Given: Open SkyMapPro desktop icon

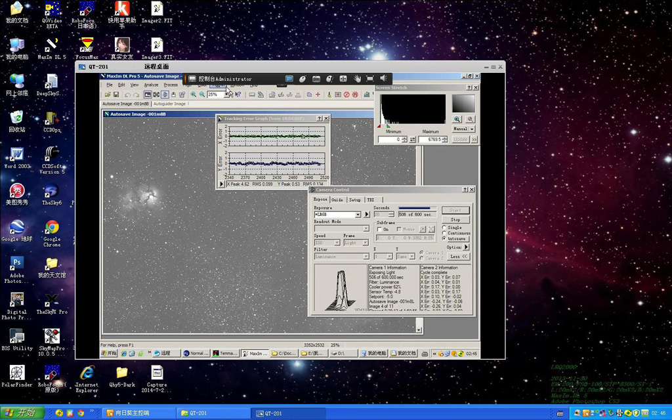Looking at the screenshot, I should [52, 343].
